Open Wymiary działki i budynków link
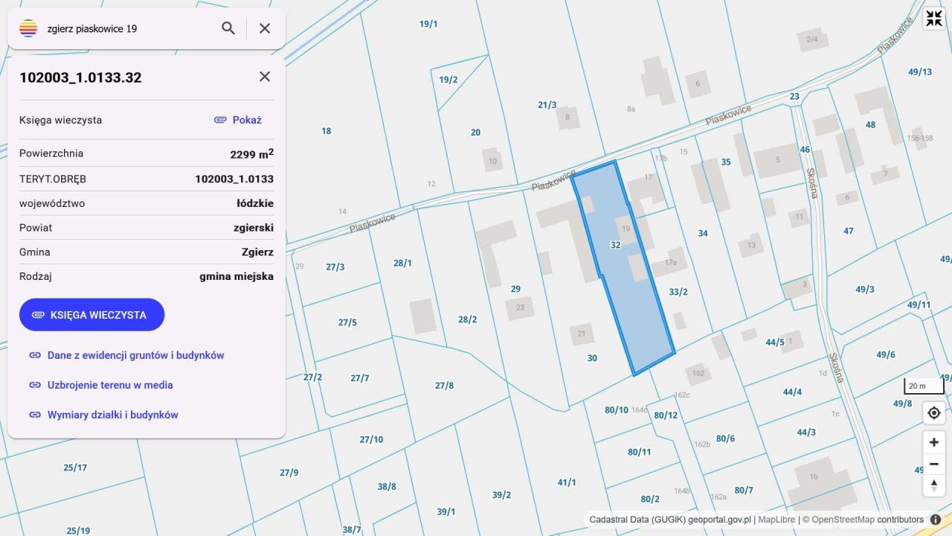The width and height of the screenshot is (952, 536). point(113,415)
